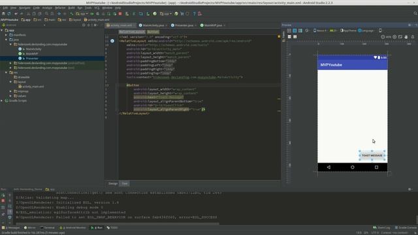Click the Button breadcrumb above editor

point(153,32)
